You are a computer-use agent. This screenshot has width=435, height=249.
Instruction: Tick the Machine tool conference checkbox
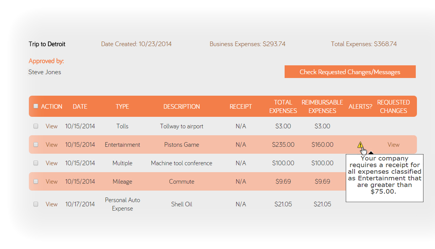tap(36, 163)
